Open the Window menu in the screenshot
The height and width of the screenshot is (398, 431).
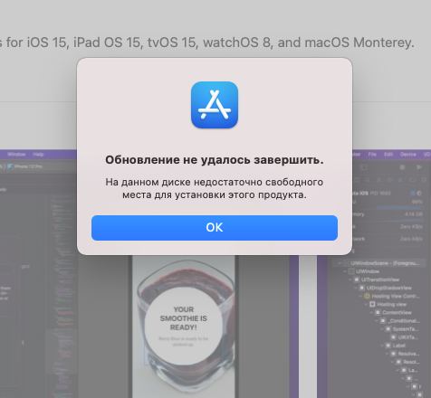[x=16, y=155]
